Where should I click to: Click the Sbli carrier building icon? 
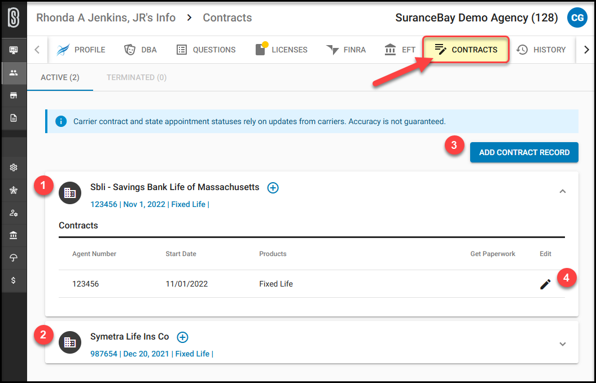70,193
